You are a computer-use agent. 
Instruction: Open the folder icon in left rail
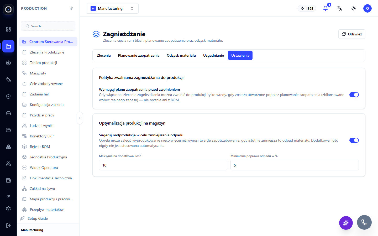coord(8,130)
